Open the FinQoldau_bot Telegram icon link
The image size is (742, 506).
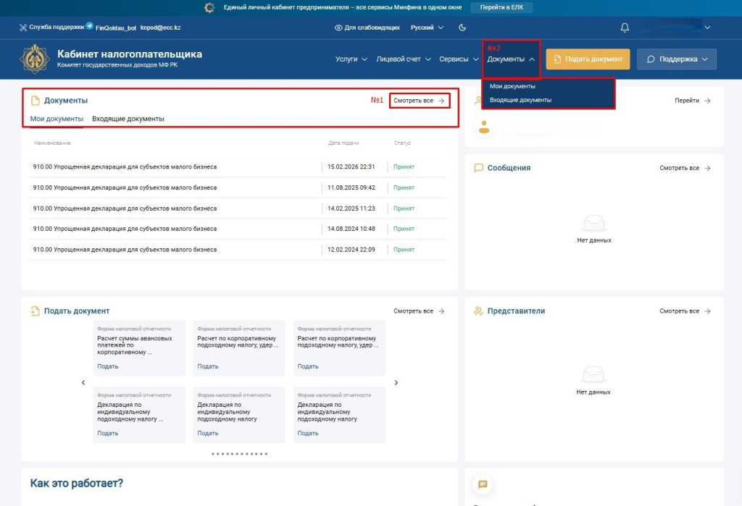point(89,26)
